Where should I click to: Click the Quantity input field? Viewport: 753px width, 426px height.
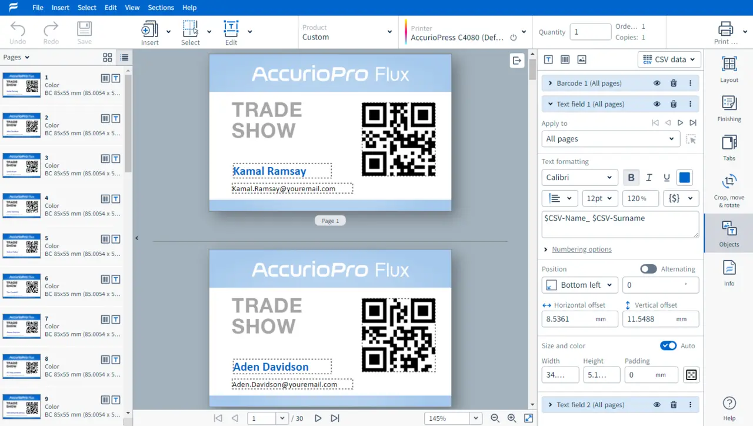click(x=591, y=32)
